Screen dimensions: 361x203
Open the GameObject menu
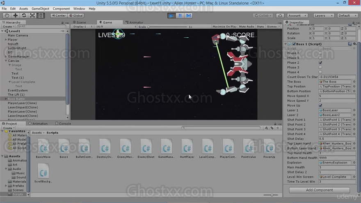(x=40, y=9)
